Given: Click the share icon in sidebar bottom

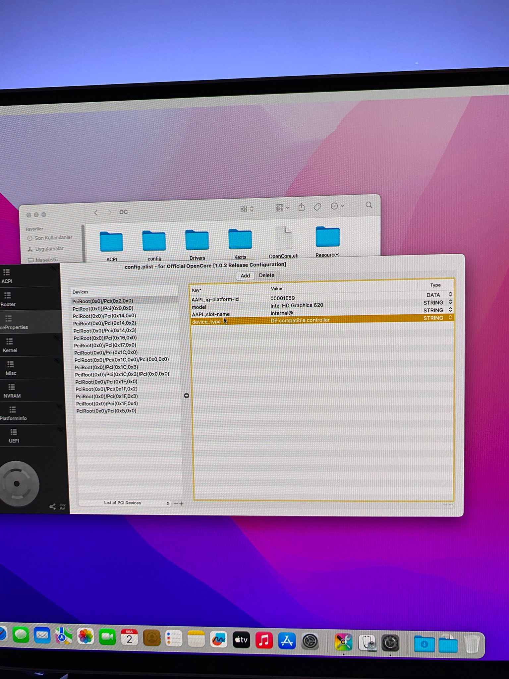Looking at the screenshot, I should [52, 506].
